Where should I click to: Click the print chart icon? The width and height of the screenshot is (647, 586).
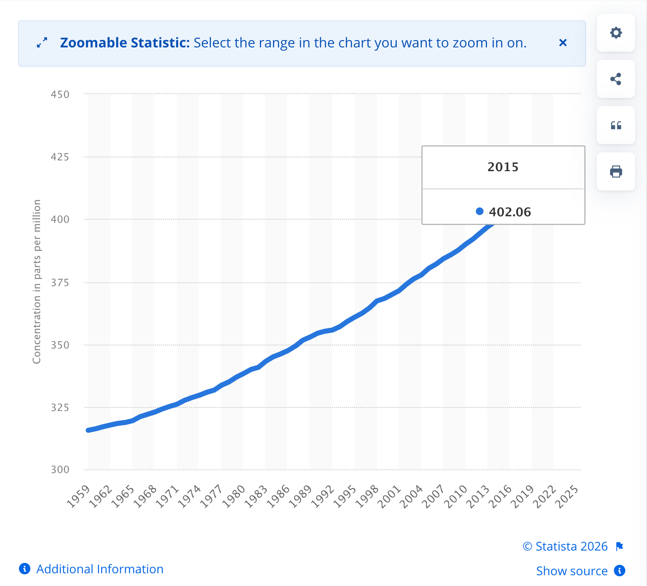616,172
